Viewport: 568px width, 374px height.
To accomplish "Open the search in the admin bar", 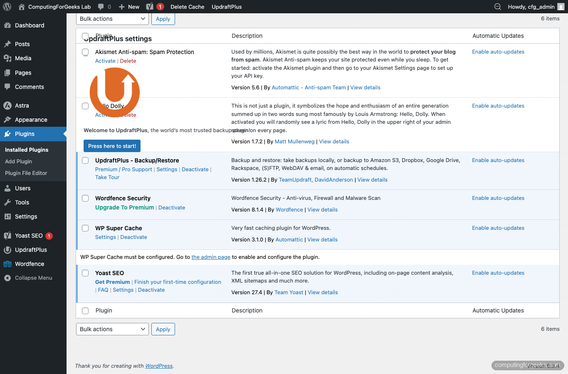I will tap(497, 7).
